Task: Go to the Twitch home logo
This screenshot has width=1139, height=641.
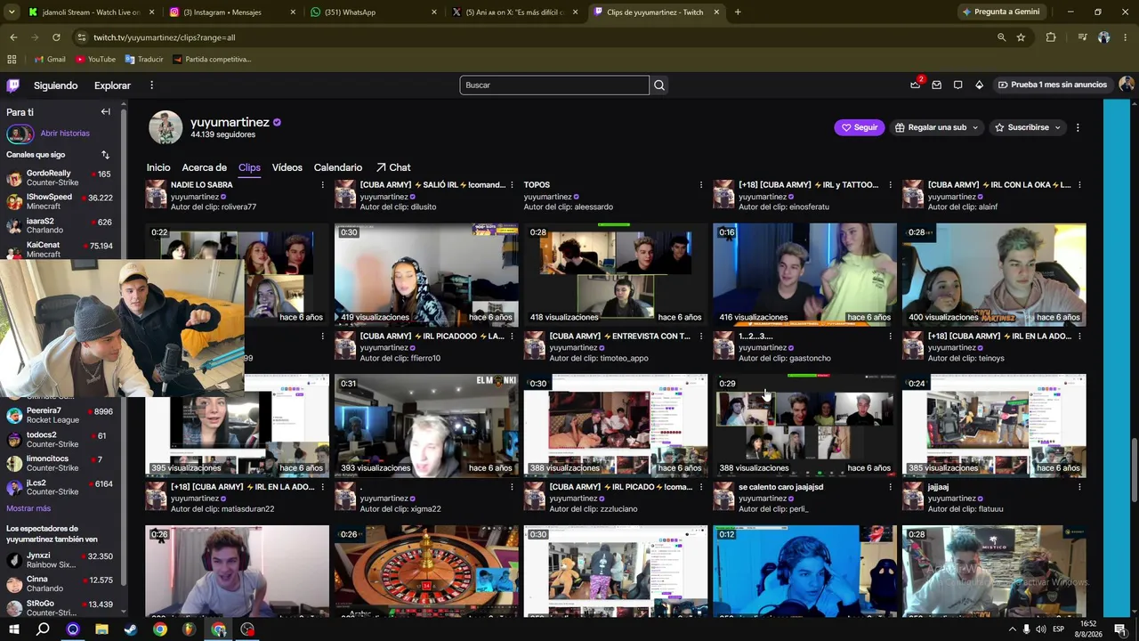Action: tap(12, 85)
